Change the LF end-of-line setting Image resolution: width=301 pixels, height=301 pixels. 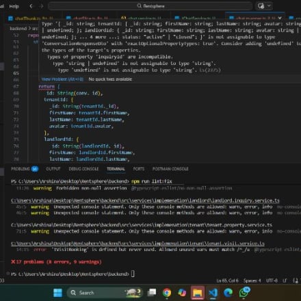[x=285, y=280]
